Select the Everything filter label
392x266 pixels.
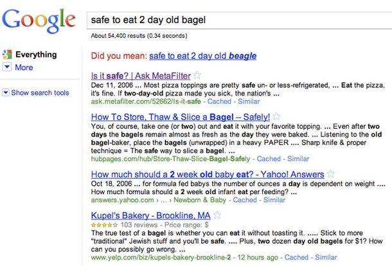click(36, 54)
